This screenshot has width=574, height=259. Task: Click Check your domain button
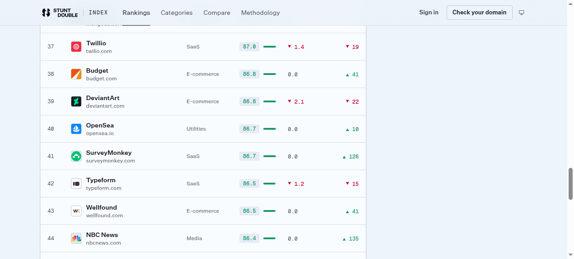[479, 13]
